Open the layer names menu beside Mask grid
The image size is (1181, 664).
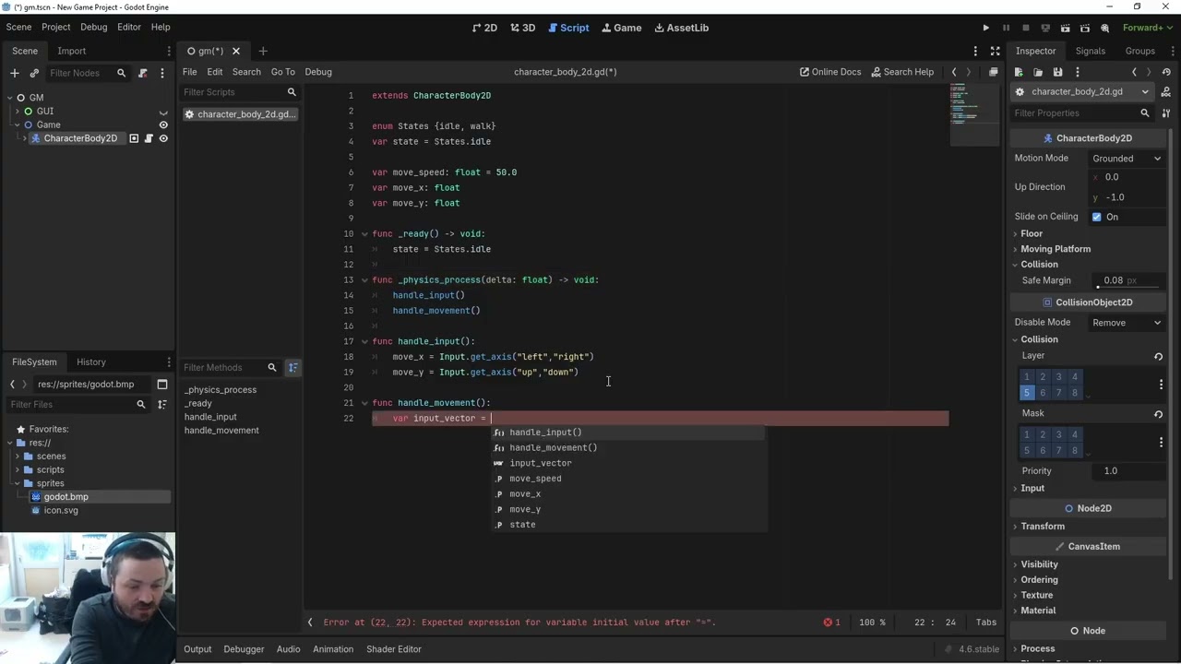[x=1161, y=443]
